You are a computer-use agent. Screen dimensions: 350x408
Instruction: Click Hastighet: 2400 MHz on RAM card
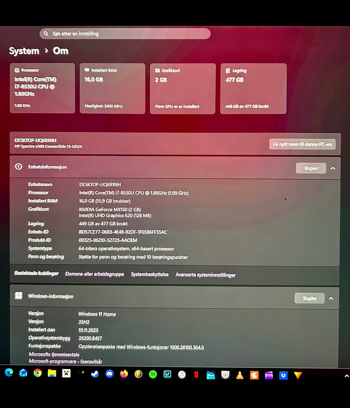coord(104,106)
